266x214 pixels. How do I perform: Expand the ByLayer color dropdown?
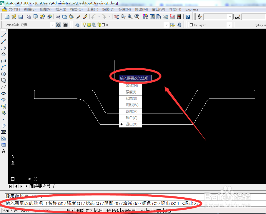[x=230, y=25]
